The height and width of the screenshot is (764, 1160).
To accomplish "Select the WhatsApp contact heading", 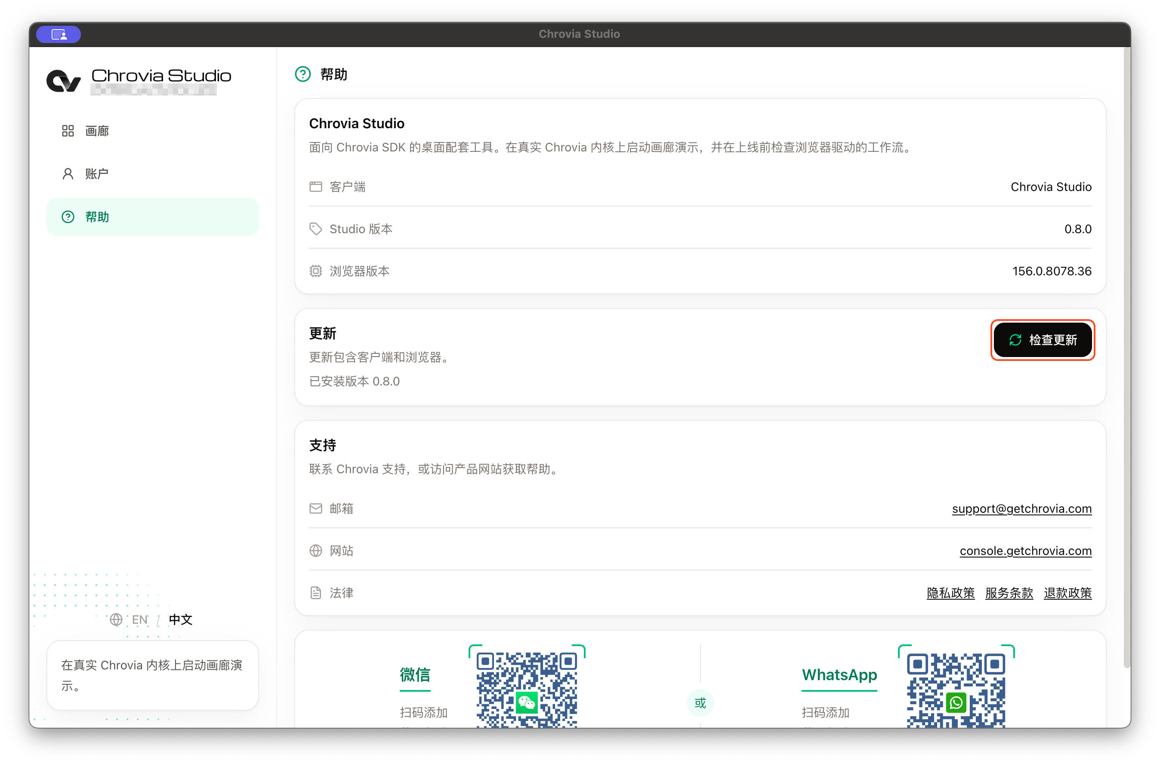I will tap(839, 675).
